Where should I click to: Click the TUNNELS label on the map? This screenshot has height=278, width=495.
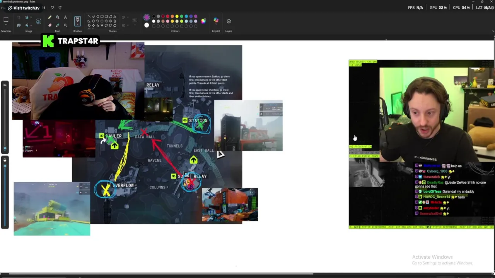[x=174, y=146]
